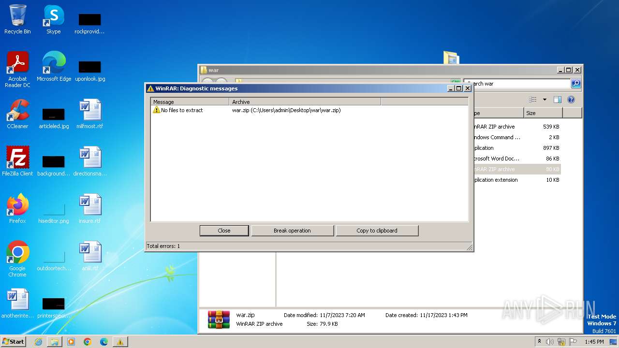Click the search magnifier in war window
The image size is (619, 348).
[x=576, y=84]
